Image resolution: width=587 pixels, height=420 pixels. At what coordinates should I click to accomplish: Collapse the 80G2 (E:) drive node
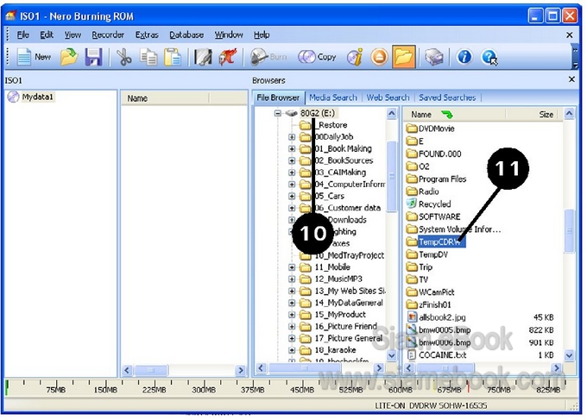(277, 113)
